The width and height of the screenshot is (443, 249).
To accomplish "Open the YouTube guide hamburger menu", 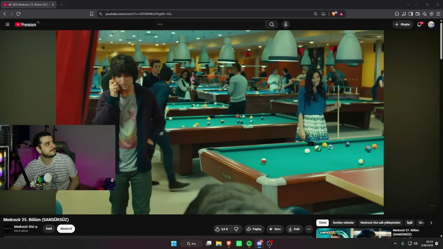I will (8, 25).
